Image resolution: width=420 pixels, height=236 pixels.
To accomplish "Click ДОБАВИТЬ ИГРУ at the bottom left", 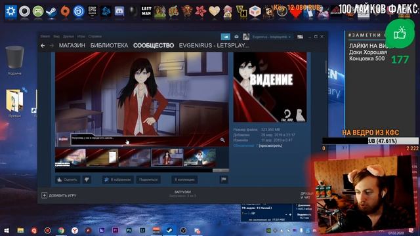I will pos(59,195).
